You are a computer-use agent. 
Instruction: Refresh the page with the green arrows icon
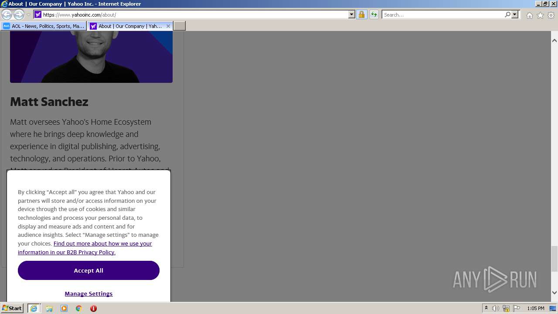374,14
